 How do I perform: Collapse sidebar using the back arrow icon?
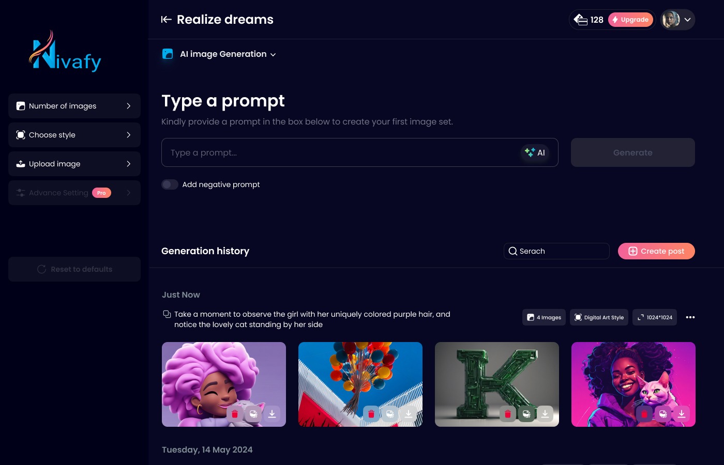coord(166,20)
